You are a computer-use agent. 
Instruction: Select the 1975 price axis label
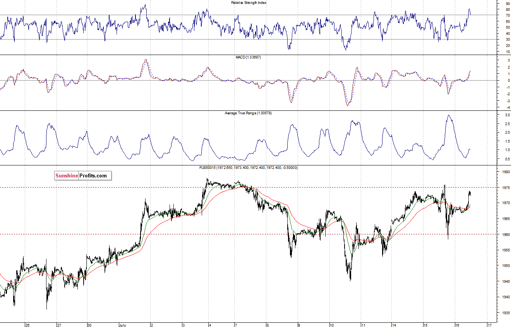click(x=506, y=187)
